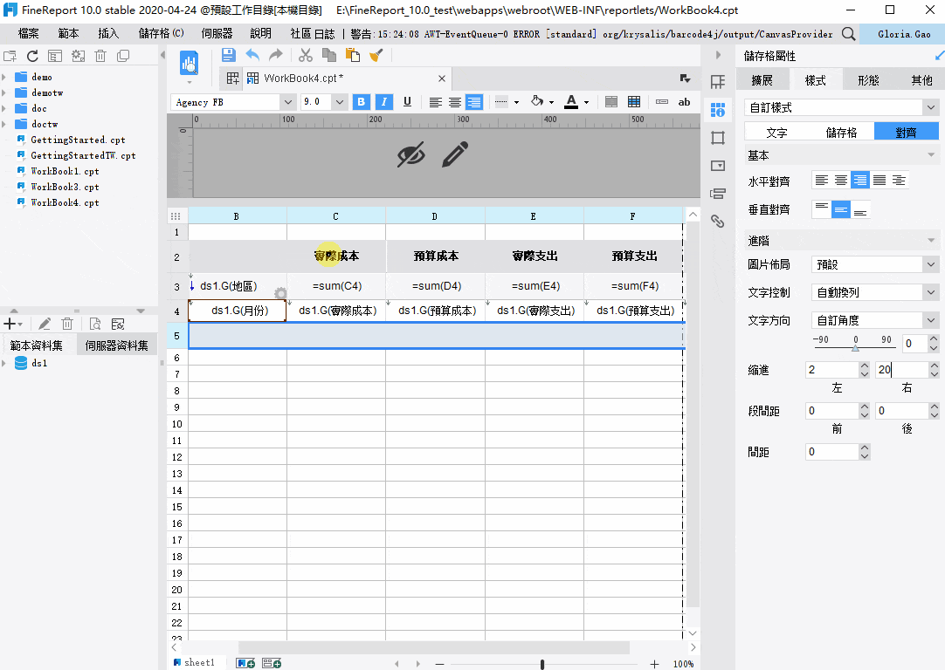
Task: Close the WorkBook4.cpt tab
Action: pyautogui.click(x=442, y=79)
